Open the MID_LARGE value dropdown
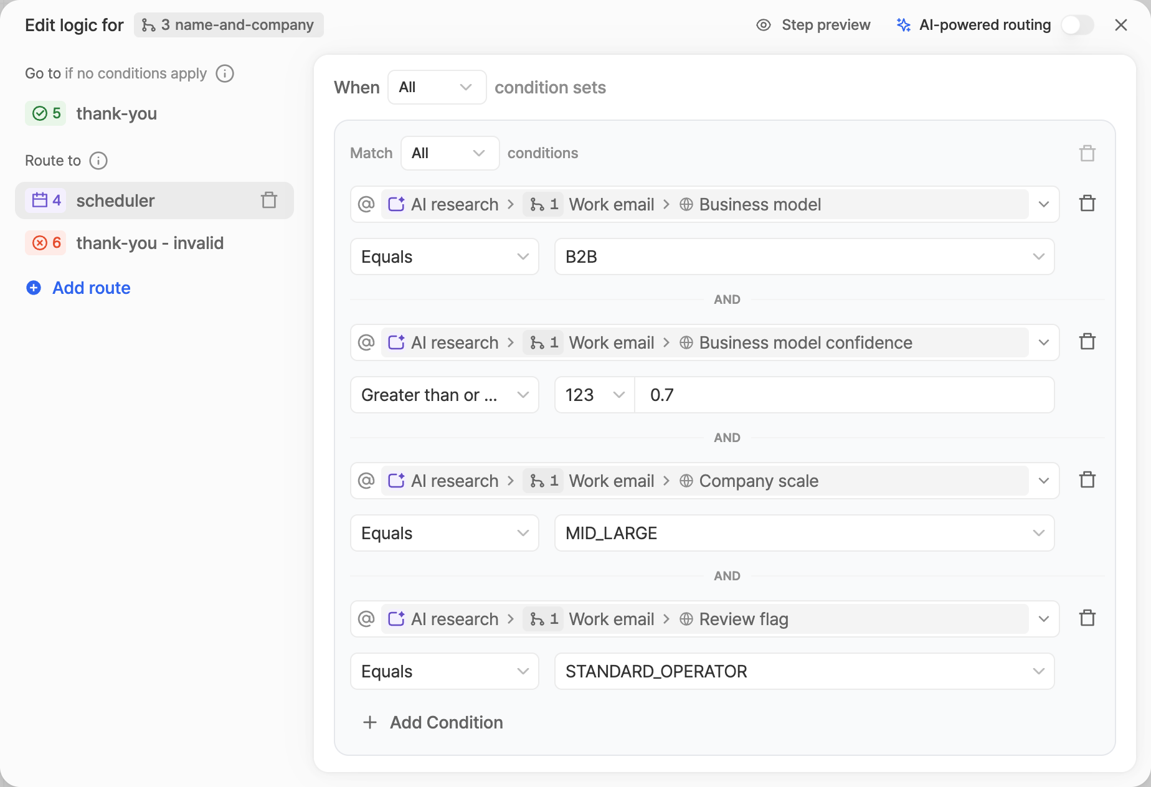 coord(804,533)
